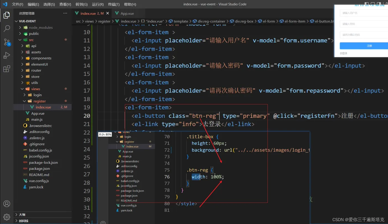Click the "form.username" text in the editor
The height and width of the screenshot is (224, 388).
(x=305, y=40)
